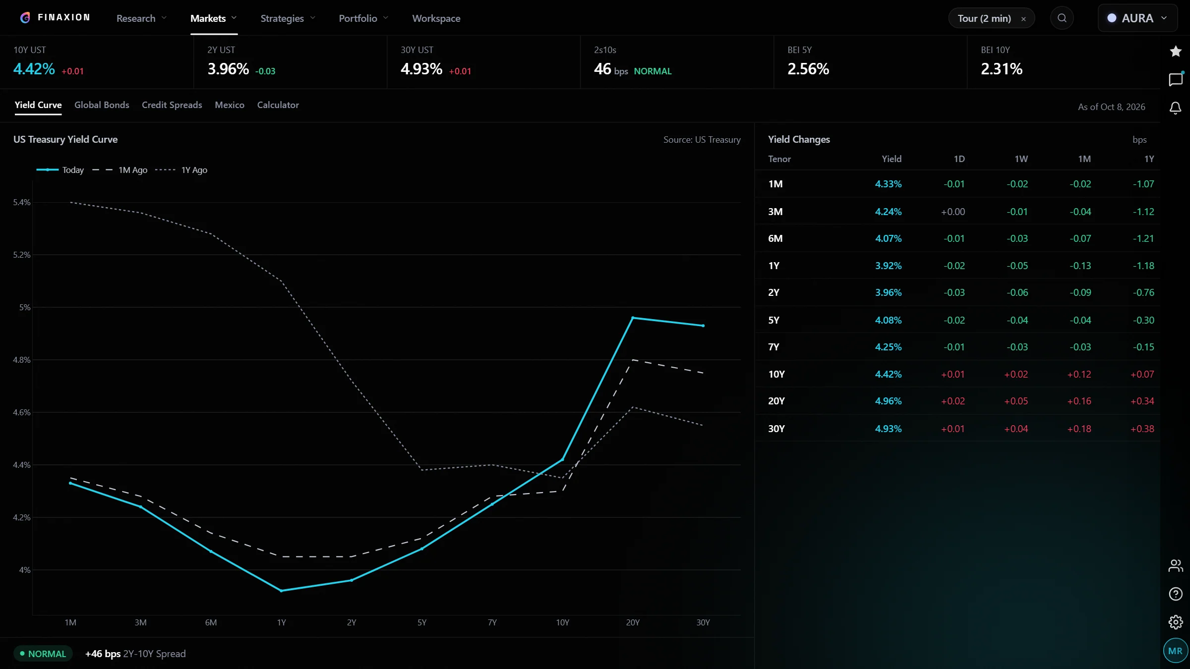Expand the Research menu
This screenshot has width=1190, height=669.
(x=141, y=18)
